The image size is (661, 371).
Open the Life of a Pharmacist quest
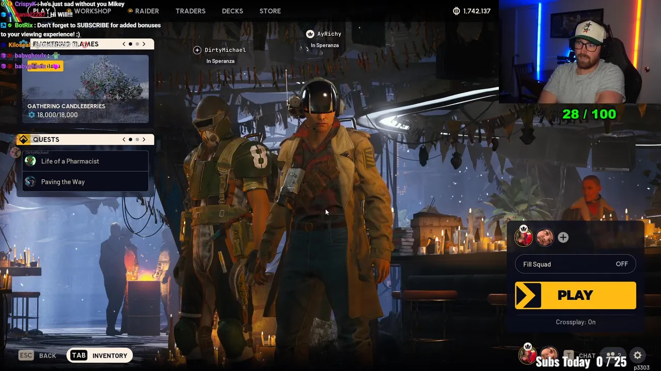(x=85, y=161)
